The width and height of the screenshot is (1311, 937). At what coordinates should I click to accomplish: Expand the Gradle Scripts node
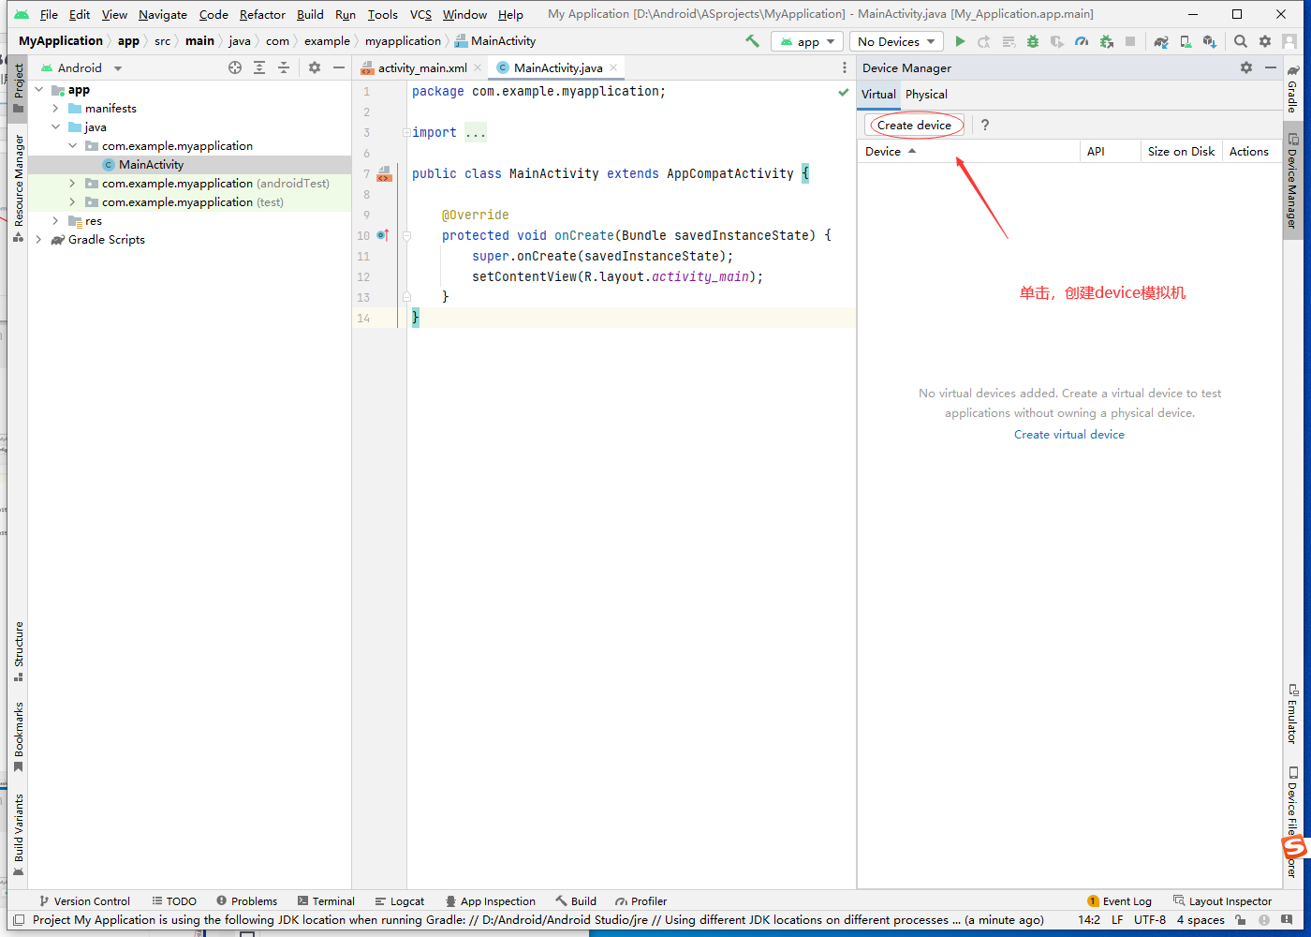click(x=39, y=240)
